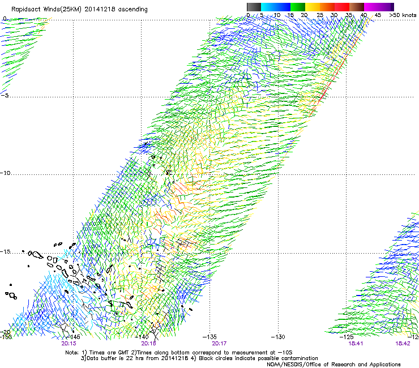Click the '0' latitude label at top left
The image size is (419, 368).
coord(5,19)
